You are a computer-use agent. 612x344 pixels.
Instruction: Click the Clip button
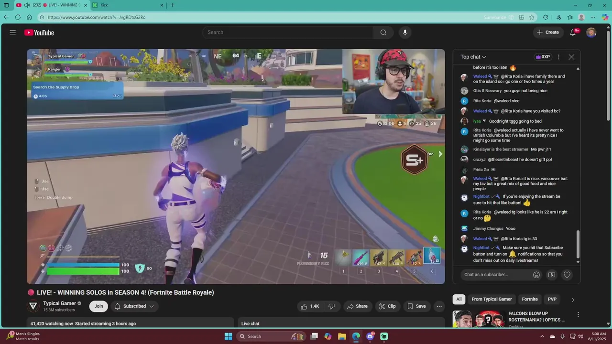tap(387, 306)
